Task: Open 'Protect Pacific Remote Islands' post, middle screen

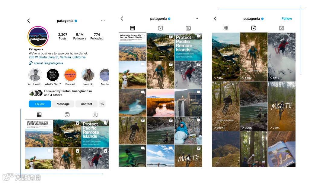Action: coord(188,47)
